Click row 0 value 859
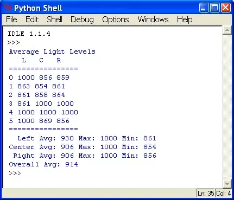The image size is (234, 200). (x=63, y=78)
